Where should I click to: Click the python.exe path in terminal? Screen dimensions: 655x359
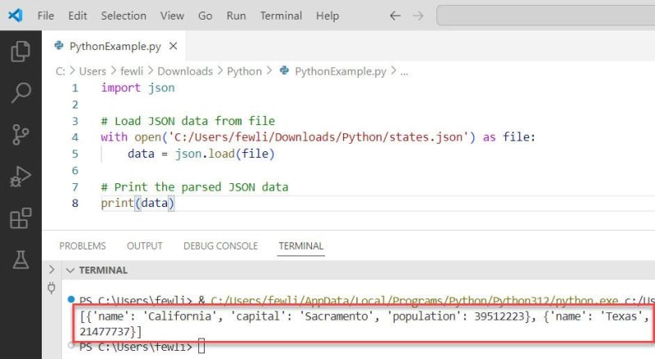pos(414,301)
